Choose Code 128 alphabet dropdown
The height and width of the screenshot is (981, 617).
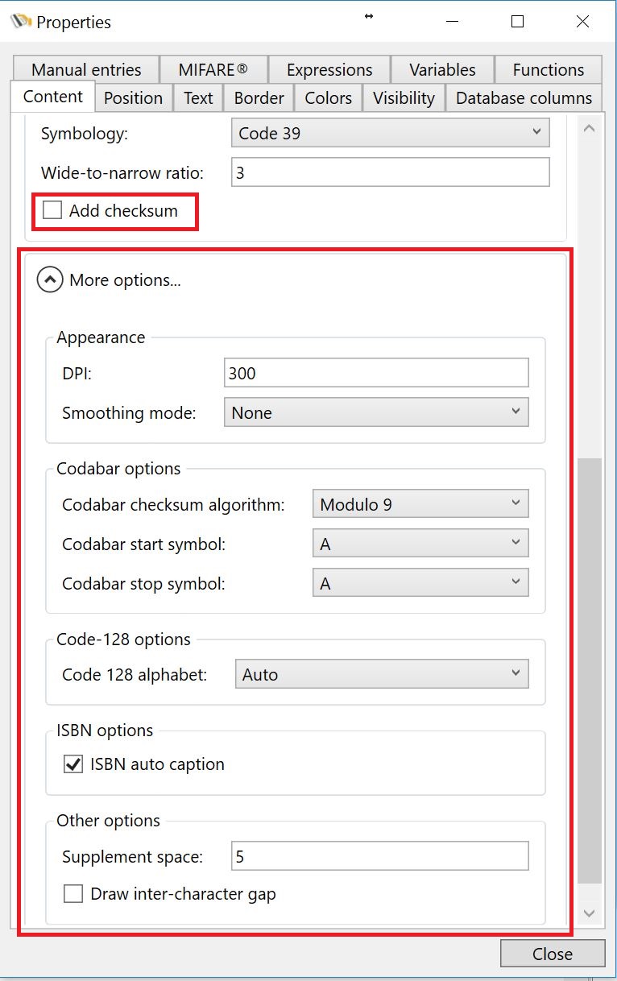(381, 675)
